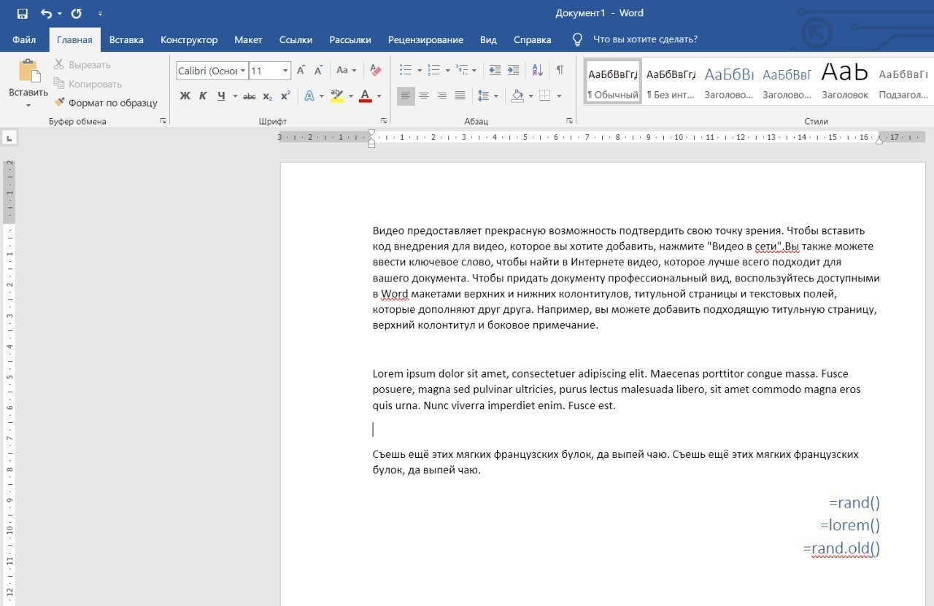Open the font size 11 dropdown
The width and height of the screenshot is (934, 606).
(285, 71)
